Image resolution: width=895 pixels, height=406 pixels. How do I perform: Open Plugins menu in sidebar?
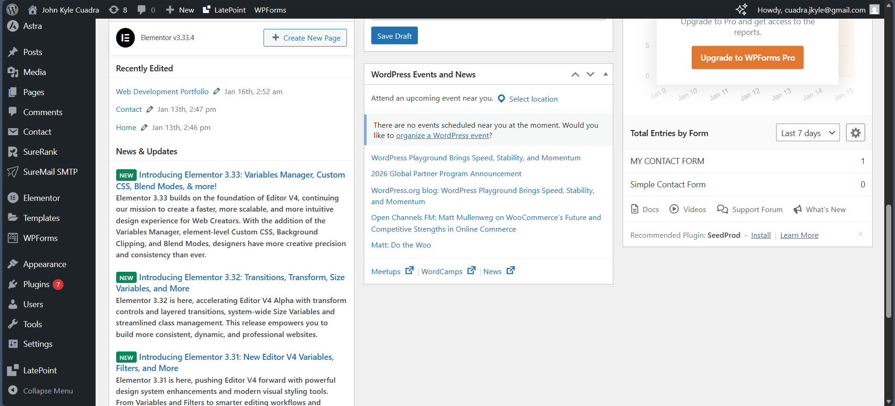click(x=36, y=284)
